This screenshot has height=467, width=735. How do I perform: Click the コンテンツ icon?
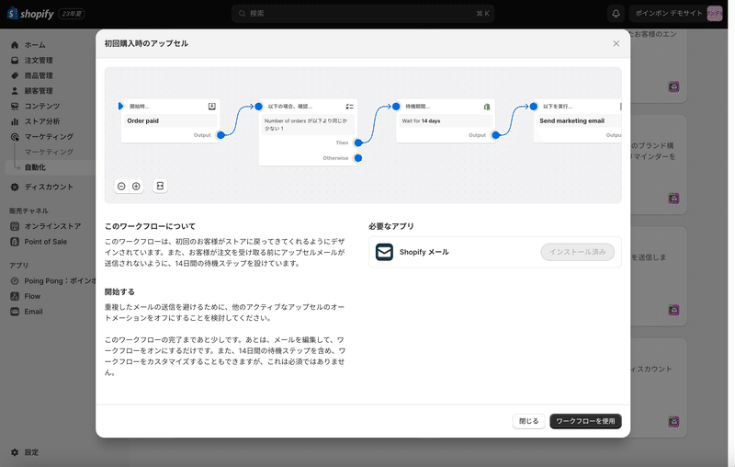(15, 106)
